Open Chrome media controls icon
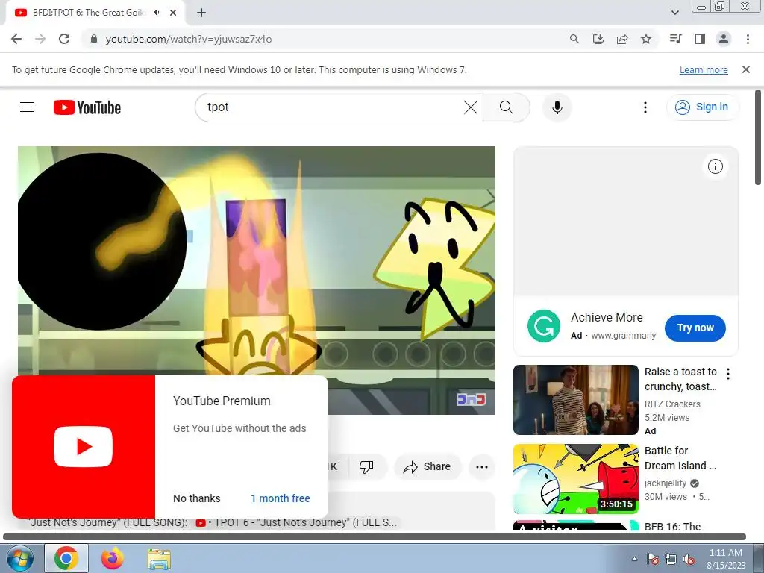Image resolution: width=764 pixels, height=573 pixels. [675, 39]
